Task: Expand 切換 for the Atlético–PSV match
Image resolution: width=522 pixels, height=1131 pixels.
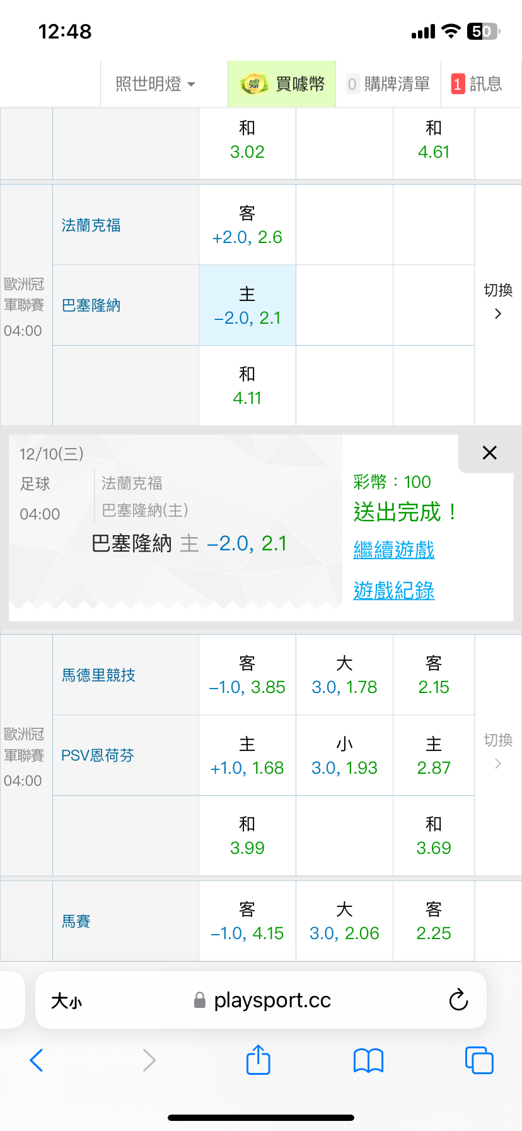Action: pyautogui.click(x=498, y=752)
